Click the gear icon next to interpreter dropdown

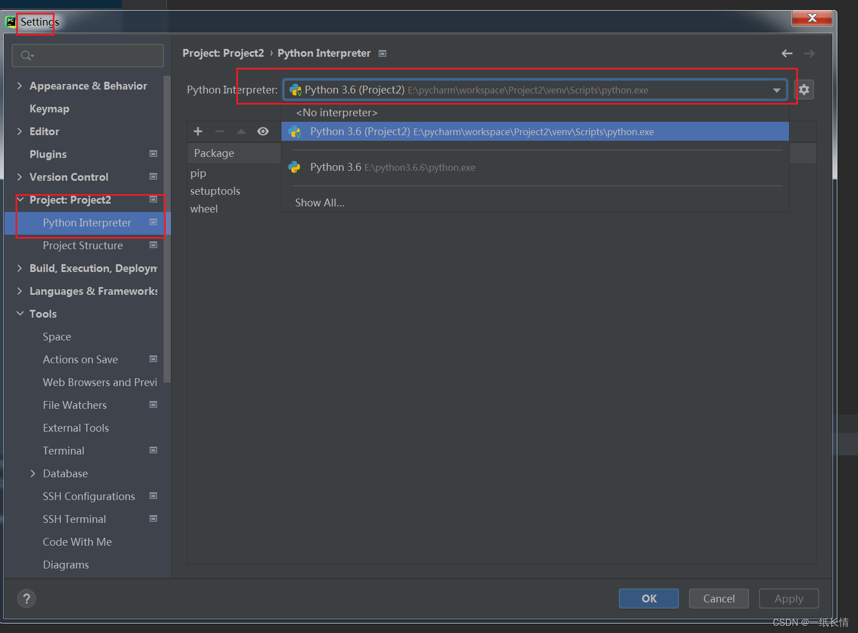click(x=804, y=90)
